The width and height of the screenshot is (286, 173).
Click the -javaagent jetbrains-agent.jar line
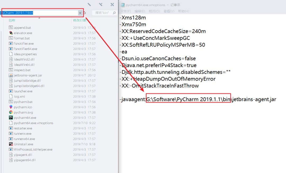[x=198, y=99]
